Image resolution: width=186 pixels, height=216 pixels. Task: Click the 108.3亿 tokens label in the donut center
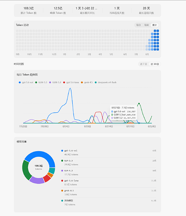[38, 167]
